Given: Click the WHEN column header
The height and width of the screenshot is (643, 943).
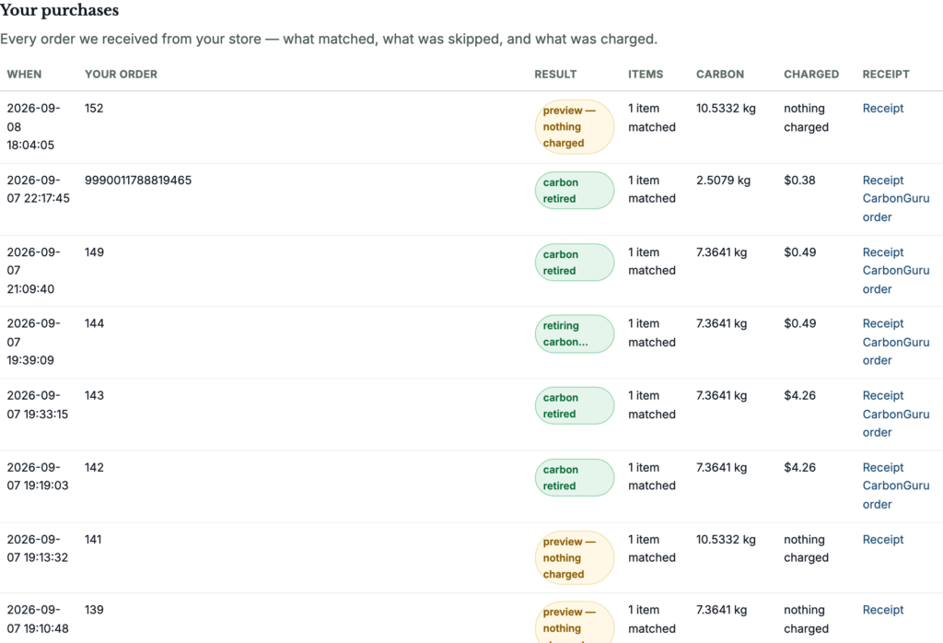Looking at the screenshot, I should (24, 74).
